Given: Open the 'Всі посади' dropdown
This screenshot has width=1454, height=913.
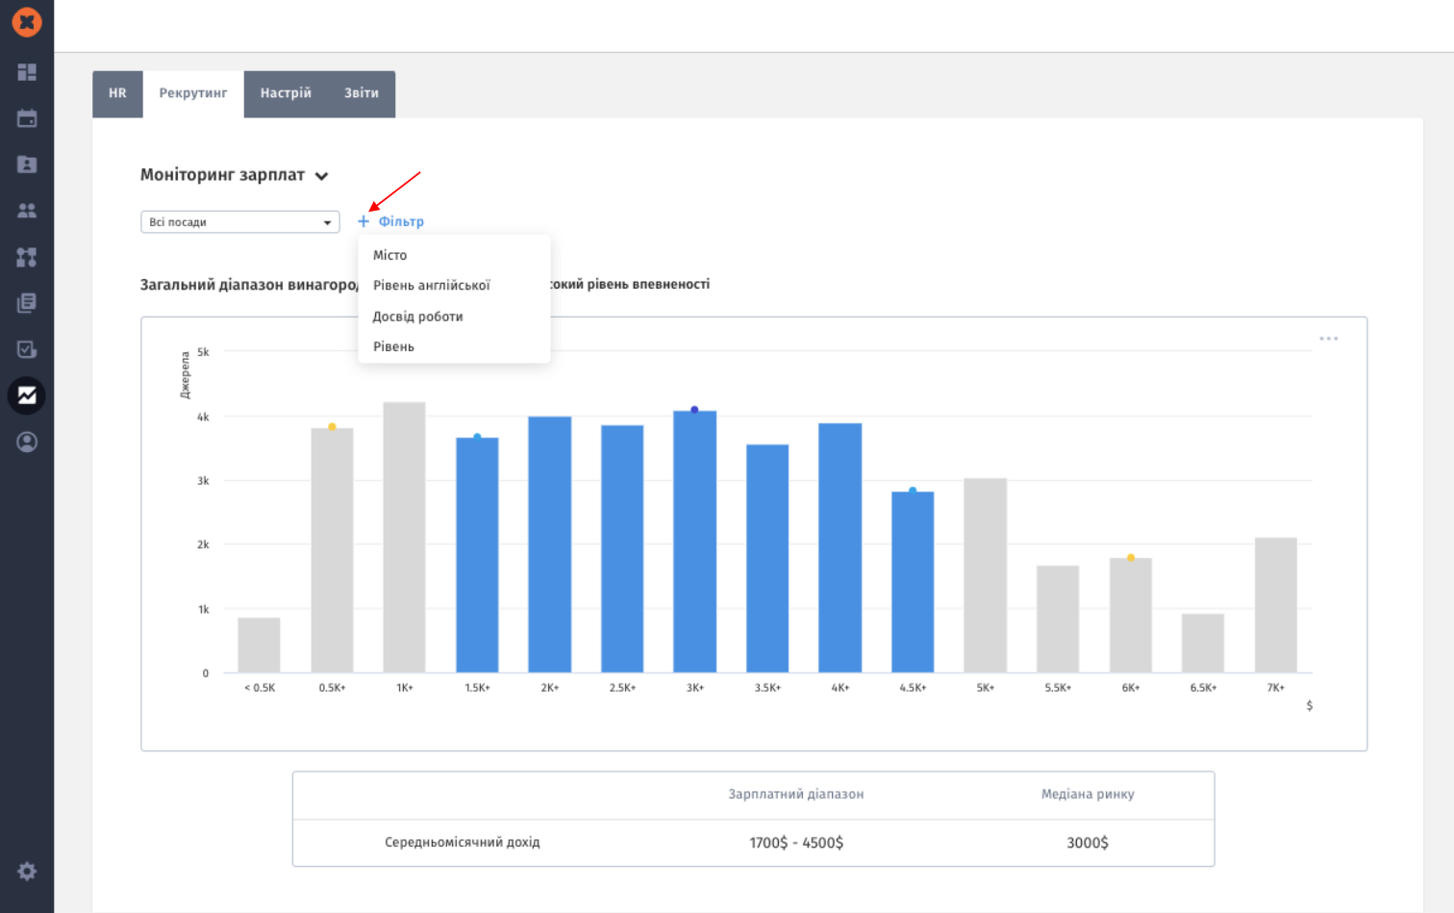Looking at the screenshot, I should pyautogui.click(x=239, y=222).
